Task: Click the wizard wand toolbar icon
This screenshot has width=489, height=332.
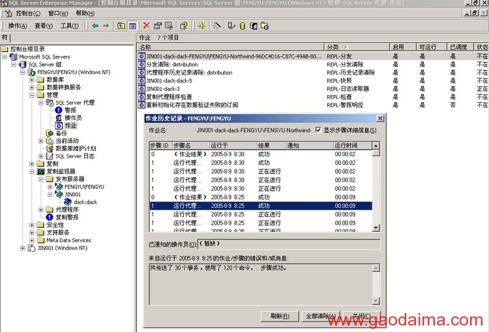Action: click(216, 25)
